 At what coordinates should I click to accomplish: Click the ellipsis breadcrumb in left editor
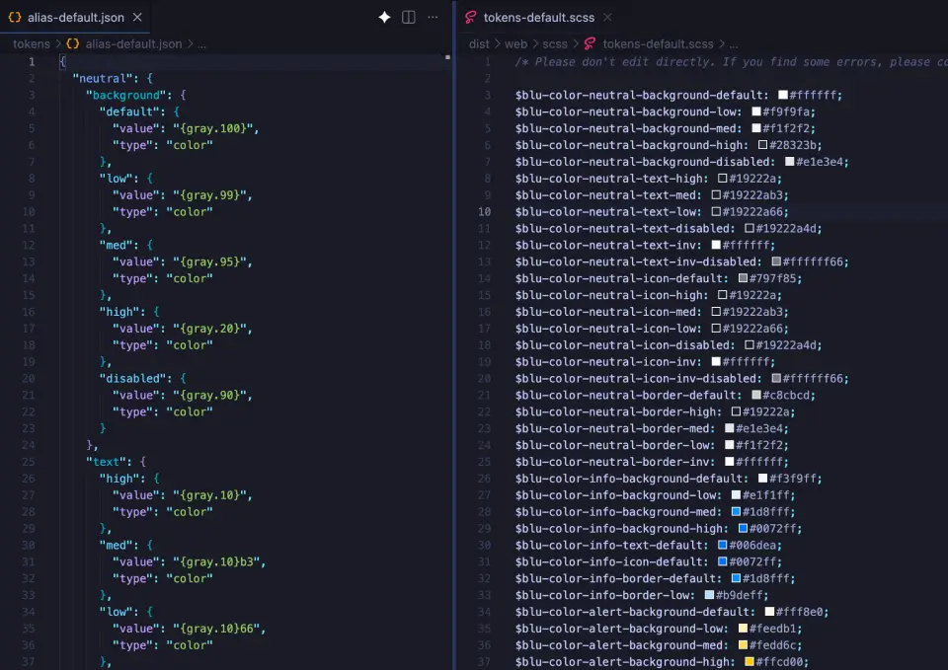201,44
